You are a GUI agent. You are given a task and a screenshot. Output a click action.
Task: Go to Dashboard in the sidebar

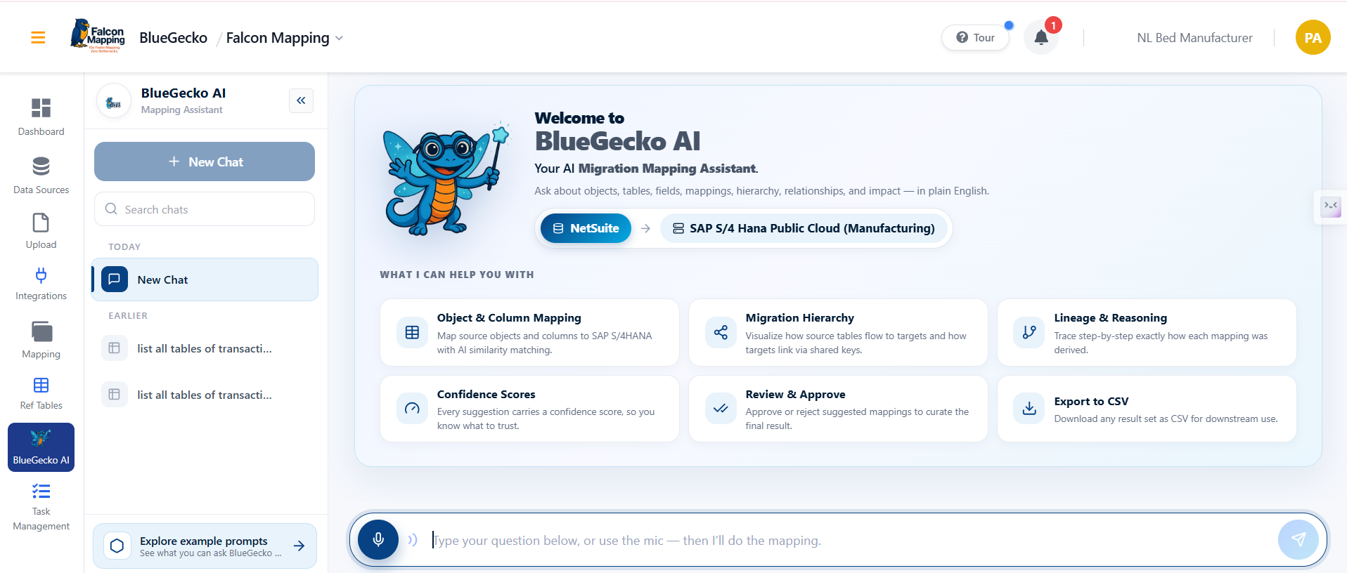(41, 117)
